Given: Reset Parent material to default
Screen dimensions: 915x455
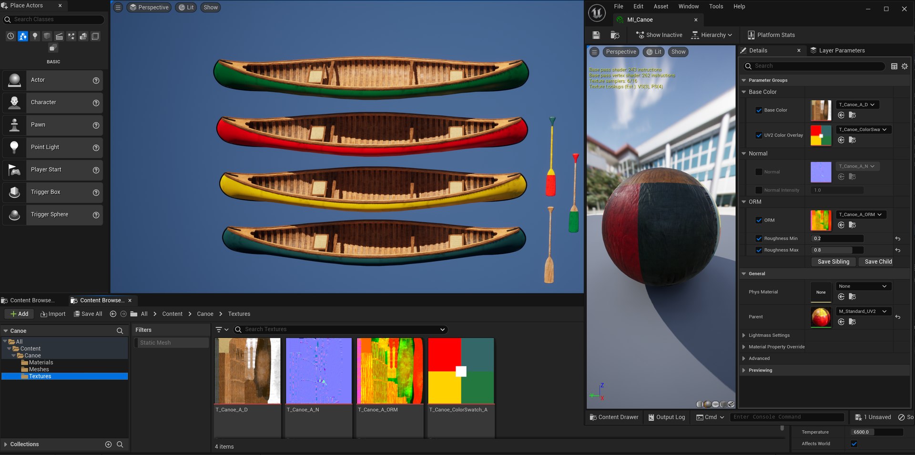Looking at the screenshot, I should click(897, 317).
